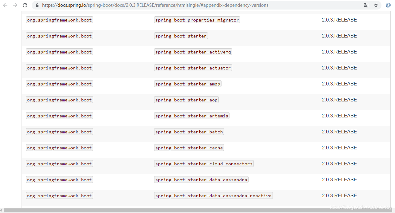Click version in spring-boot-starter-artemis row
The height and width of the screenshot is (213, 395).
tap(339, 116)
